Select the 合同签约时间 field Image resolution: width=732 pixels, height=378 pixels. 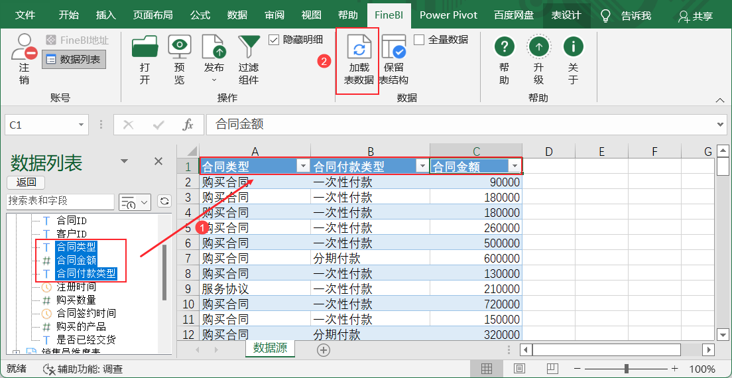pyautogui.click(x=86, y=313)
